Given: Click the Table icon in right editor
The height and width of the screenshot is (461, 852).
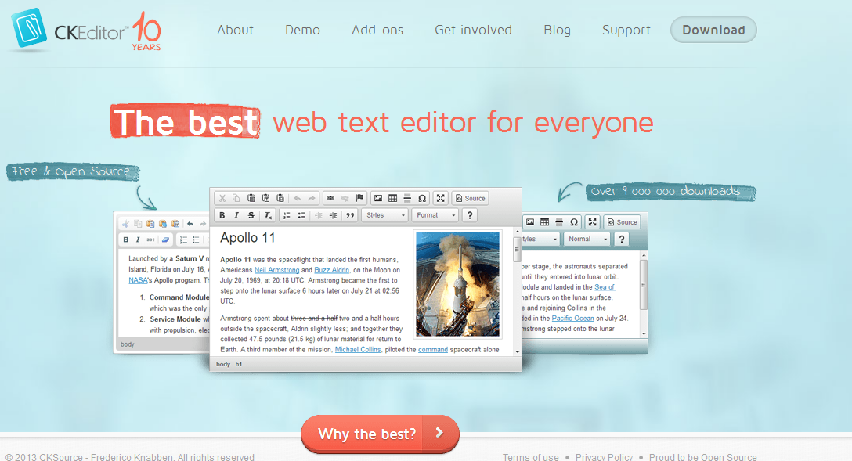Looking at the screenshot, I should (544, 222).
